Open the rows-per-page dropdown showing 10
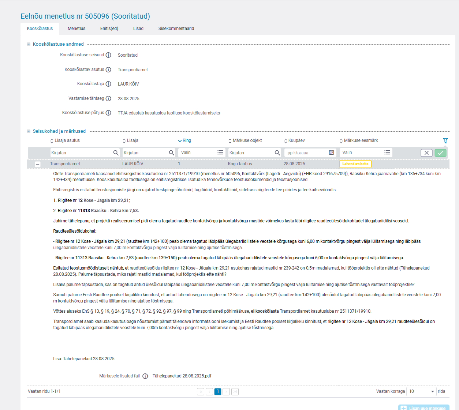This screenshot has width=459, height=410. pos(422,392)
